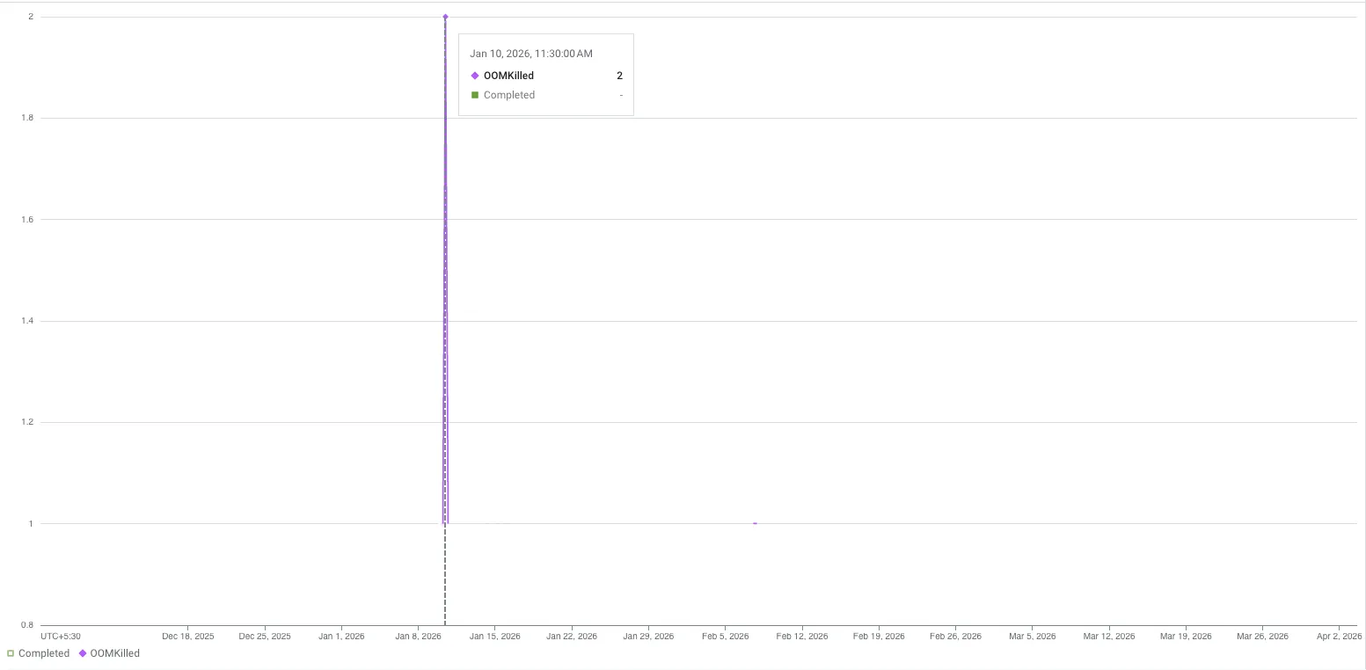Select the Dec 18, 2025 axis label
Screen dimensions: 1366x670
pyautogui.click(x=187, y=636)
